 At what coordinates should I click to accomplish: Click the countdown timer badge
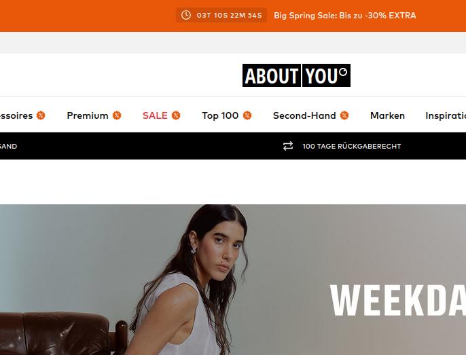[221, 15]
